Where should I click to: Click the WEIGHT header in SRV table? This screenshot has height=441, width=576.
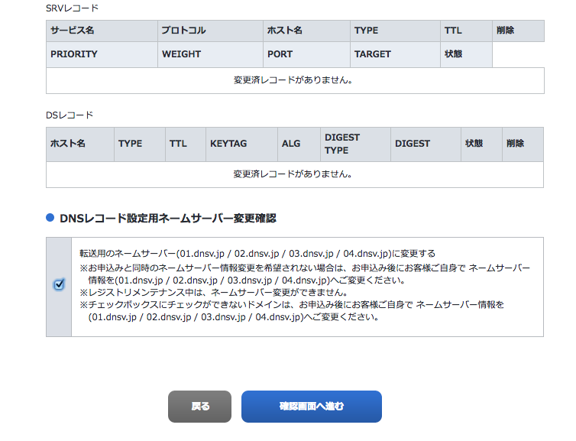pyautogui.click(x=182, y=54)
